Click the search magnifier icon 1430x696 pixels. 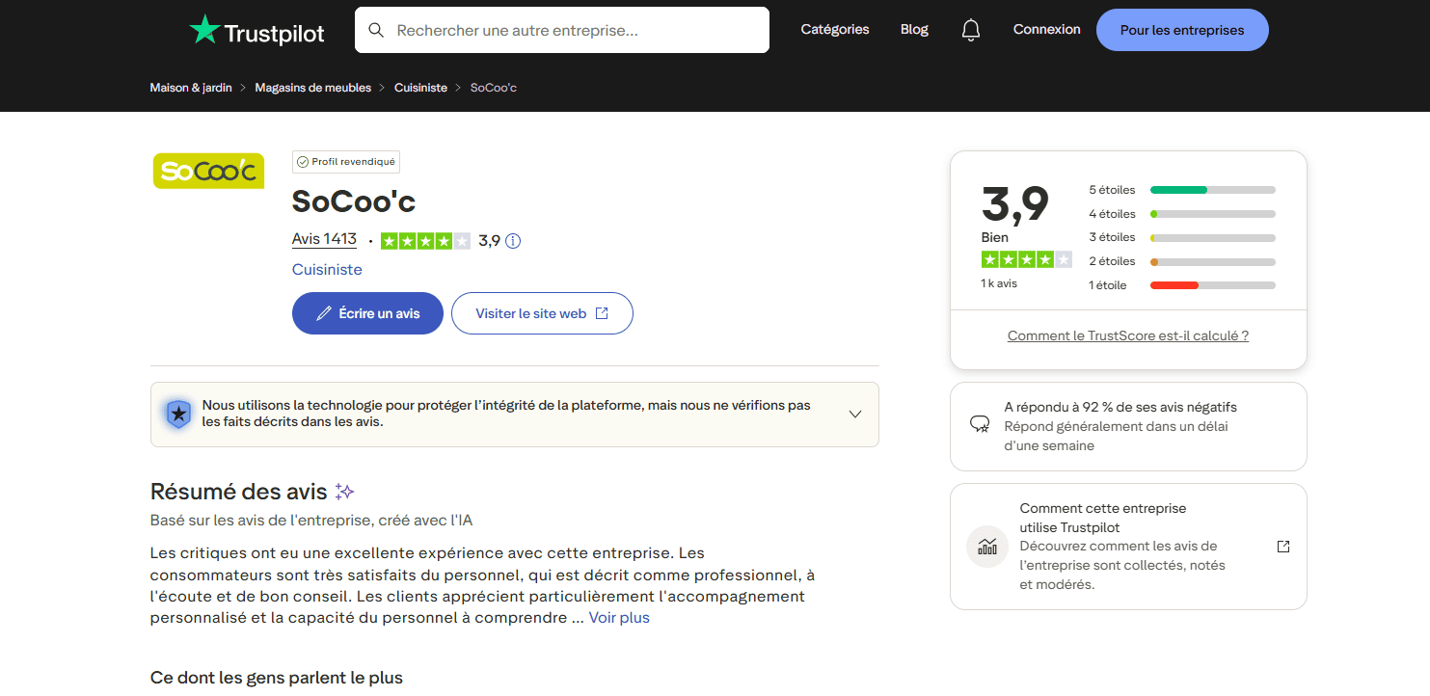[x=376, y=31]
